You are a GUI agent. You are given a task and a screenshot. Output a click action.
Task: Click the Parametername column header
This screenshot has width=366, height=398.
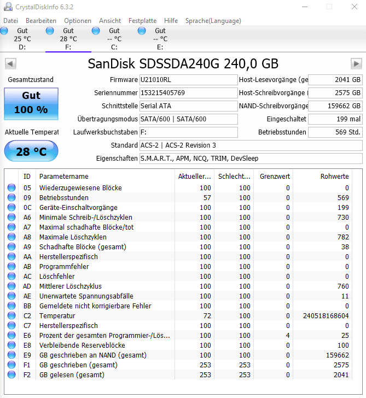click(x=105, y=177)
